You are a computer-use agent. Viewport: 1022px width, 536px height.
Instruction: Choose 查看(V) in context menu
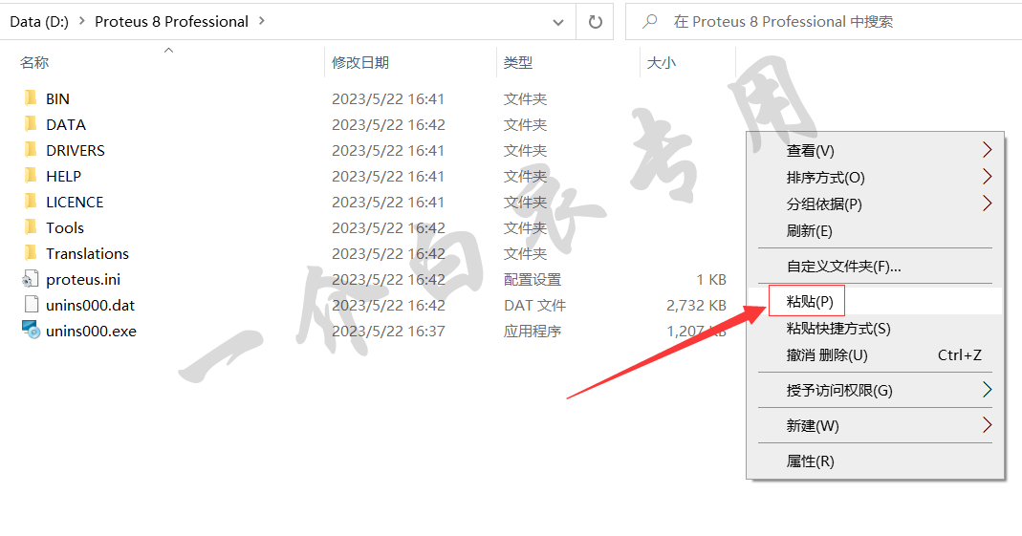click(875, 150)
